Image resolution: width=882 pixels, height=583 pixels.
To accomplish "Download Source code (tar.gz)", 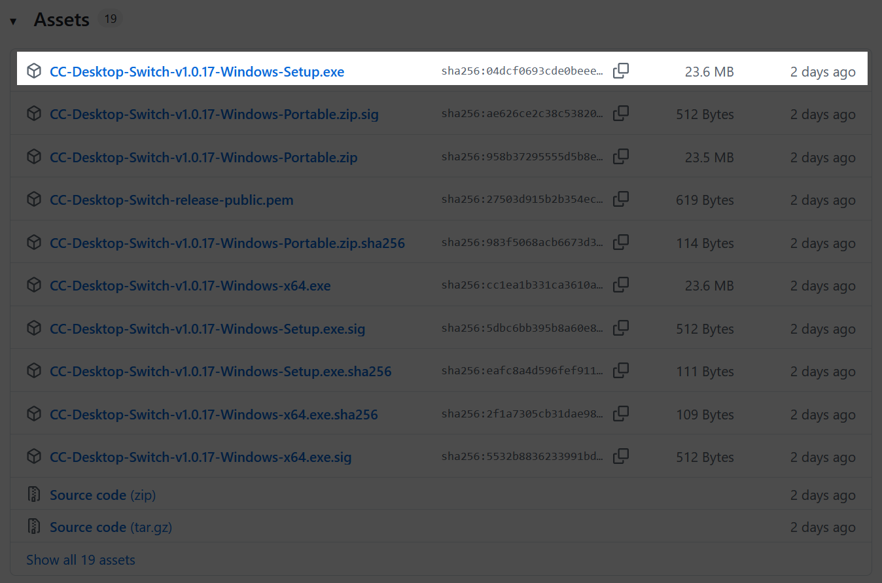I will [111, 527].
